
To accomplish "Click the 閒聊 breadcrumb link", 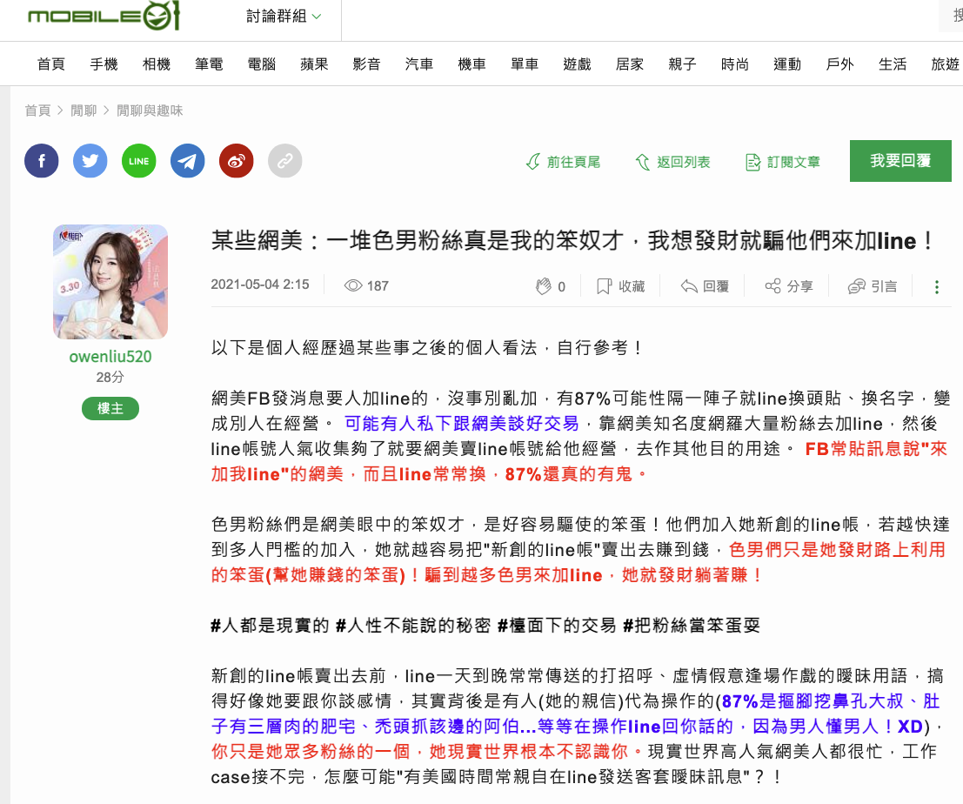I will [x=84, y=111].
